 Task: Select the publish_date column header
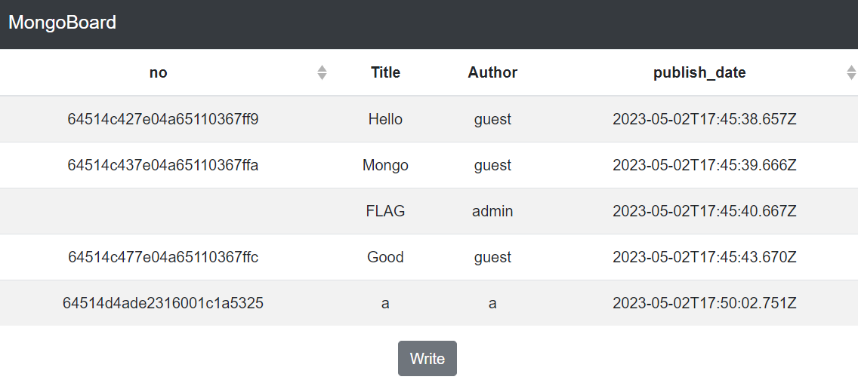pos(699,72)
